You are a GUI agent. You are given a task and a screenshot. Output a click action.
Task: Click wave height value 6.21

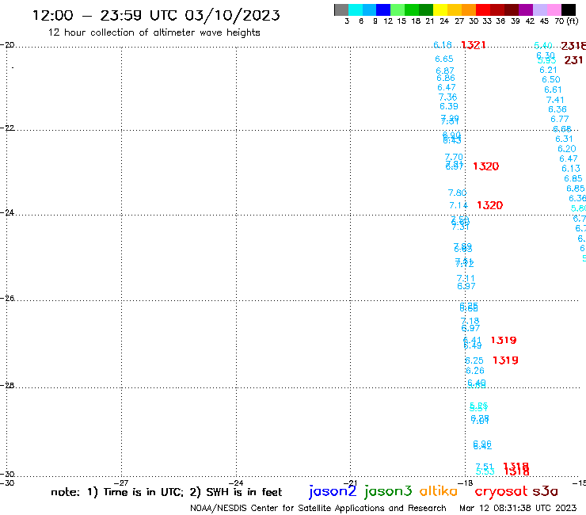(x=548, y=70)
